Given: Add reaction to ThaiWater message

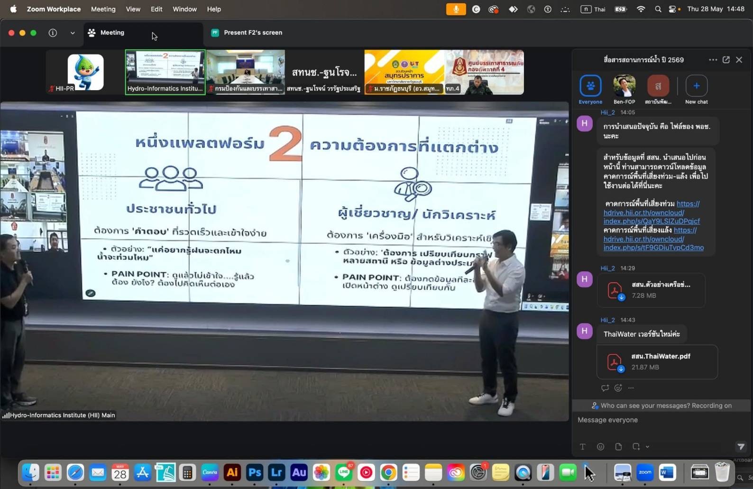Looking at the screenshot, I should click(x=618, y=388).
